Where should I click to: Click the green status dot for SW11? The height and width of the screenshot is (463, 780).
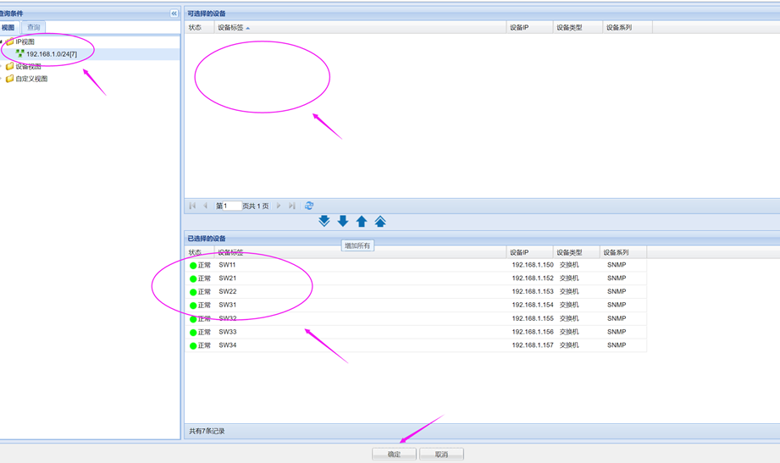pyautogui.click(x=193, y=266)
